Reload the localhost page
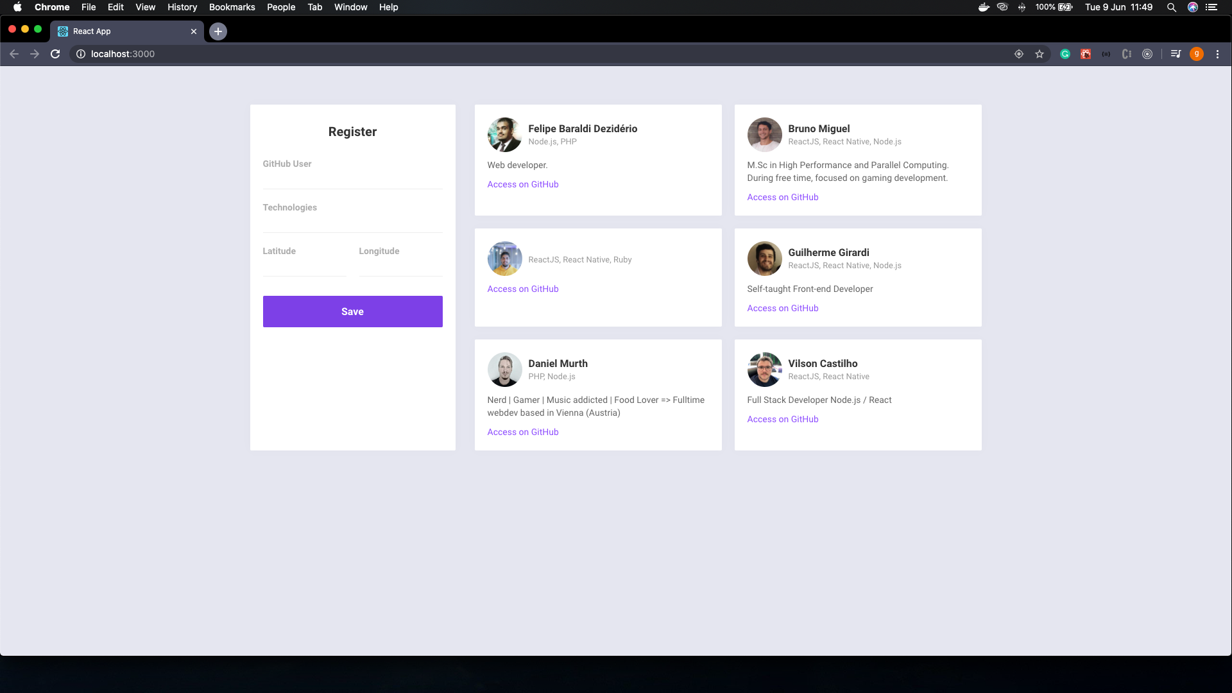The image size is (1232, 693). pyautogui.click(x=55, y=54)
